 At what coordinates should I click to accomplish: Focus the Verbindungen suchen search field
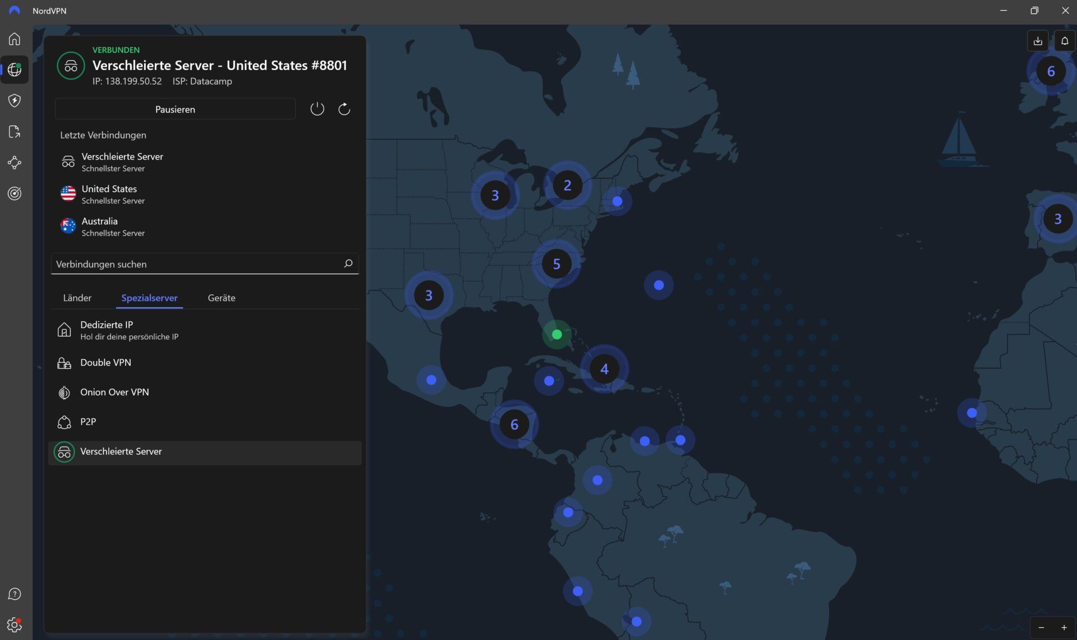(x=205, y=264)
